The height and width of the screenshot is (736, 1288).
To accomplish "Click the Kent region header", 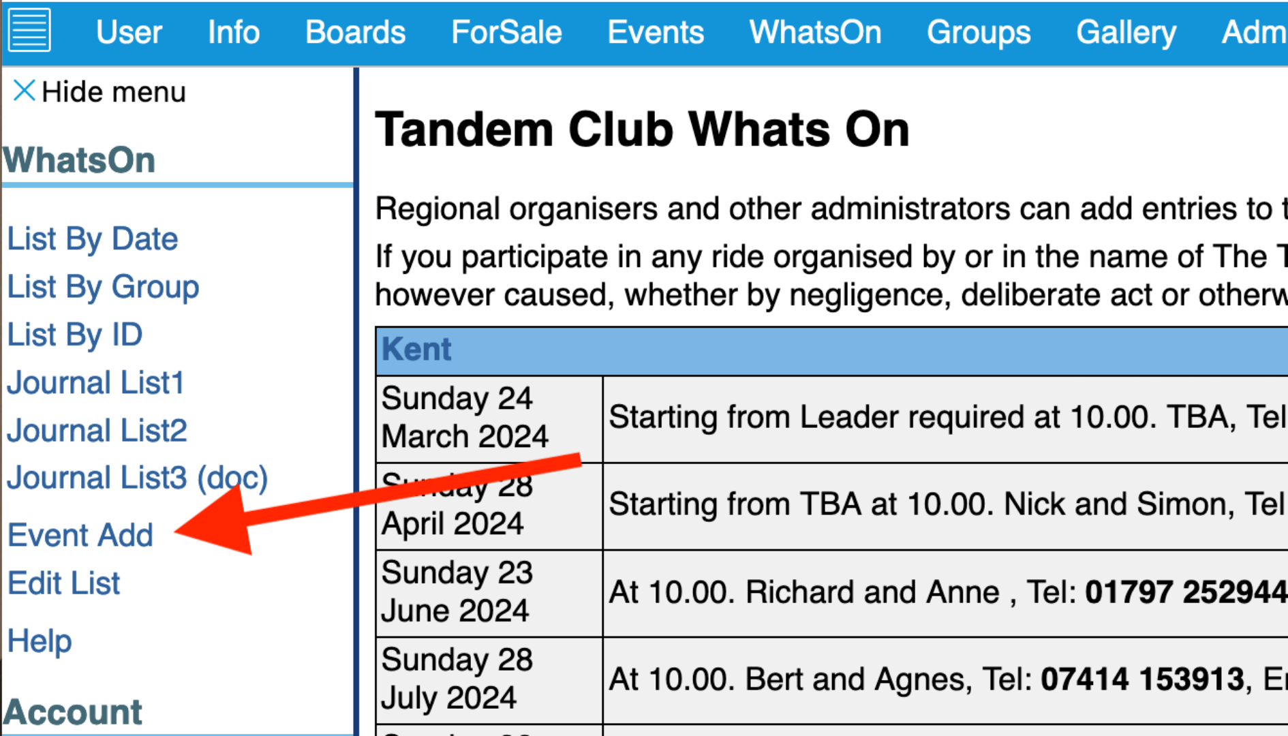I will coord(831,350).
